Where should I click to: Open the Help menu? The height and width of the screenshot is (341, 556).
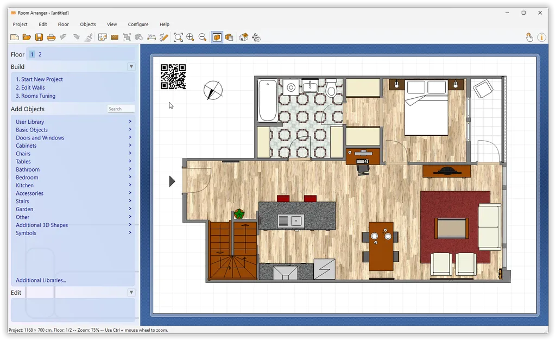point(165,24)
